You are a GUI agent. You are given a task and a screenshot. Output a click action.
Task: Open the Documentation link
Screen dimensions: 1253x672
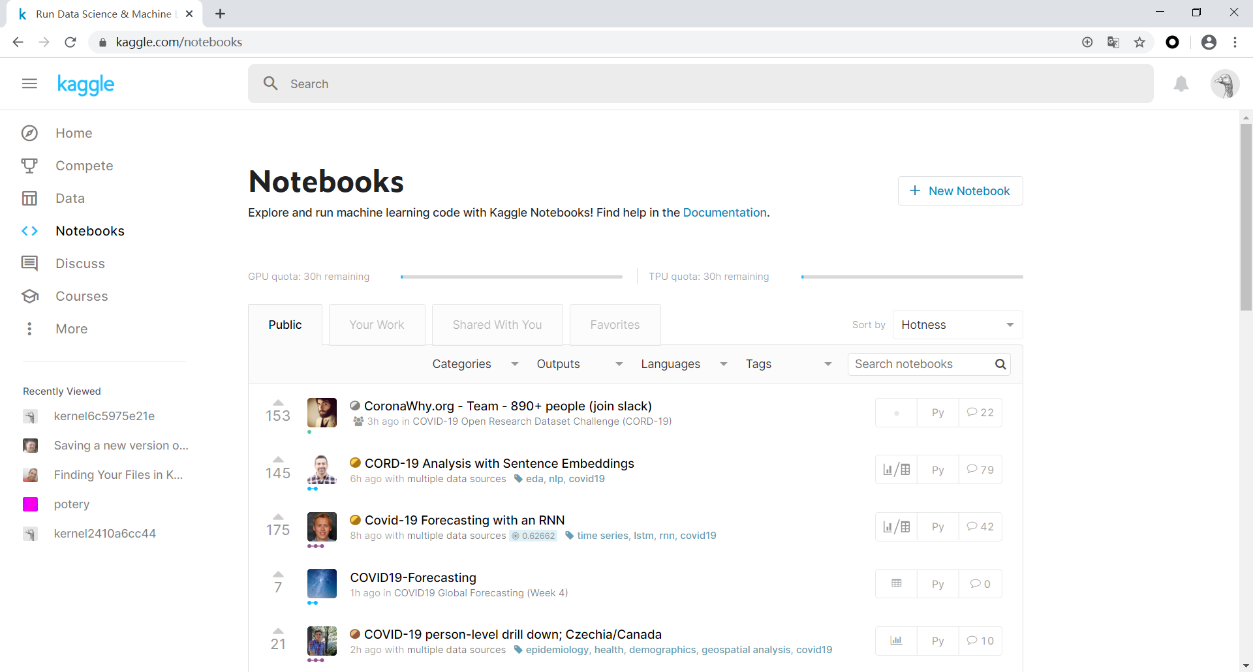click(724, 213)
